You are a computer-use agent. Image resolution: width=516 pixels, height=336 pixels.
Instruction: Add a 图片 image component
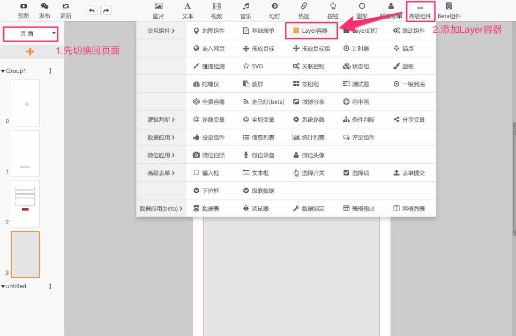(x=158, y=10)
